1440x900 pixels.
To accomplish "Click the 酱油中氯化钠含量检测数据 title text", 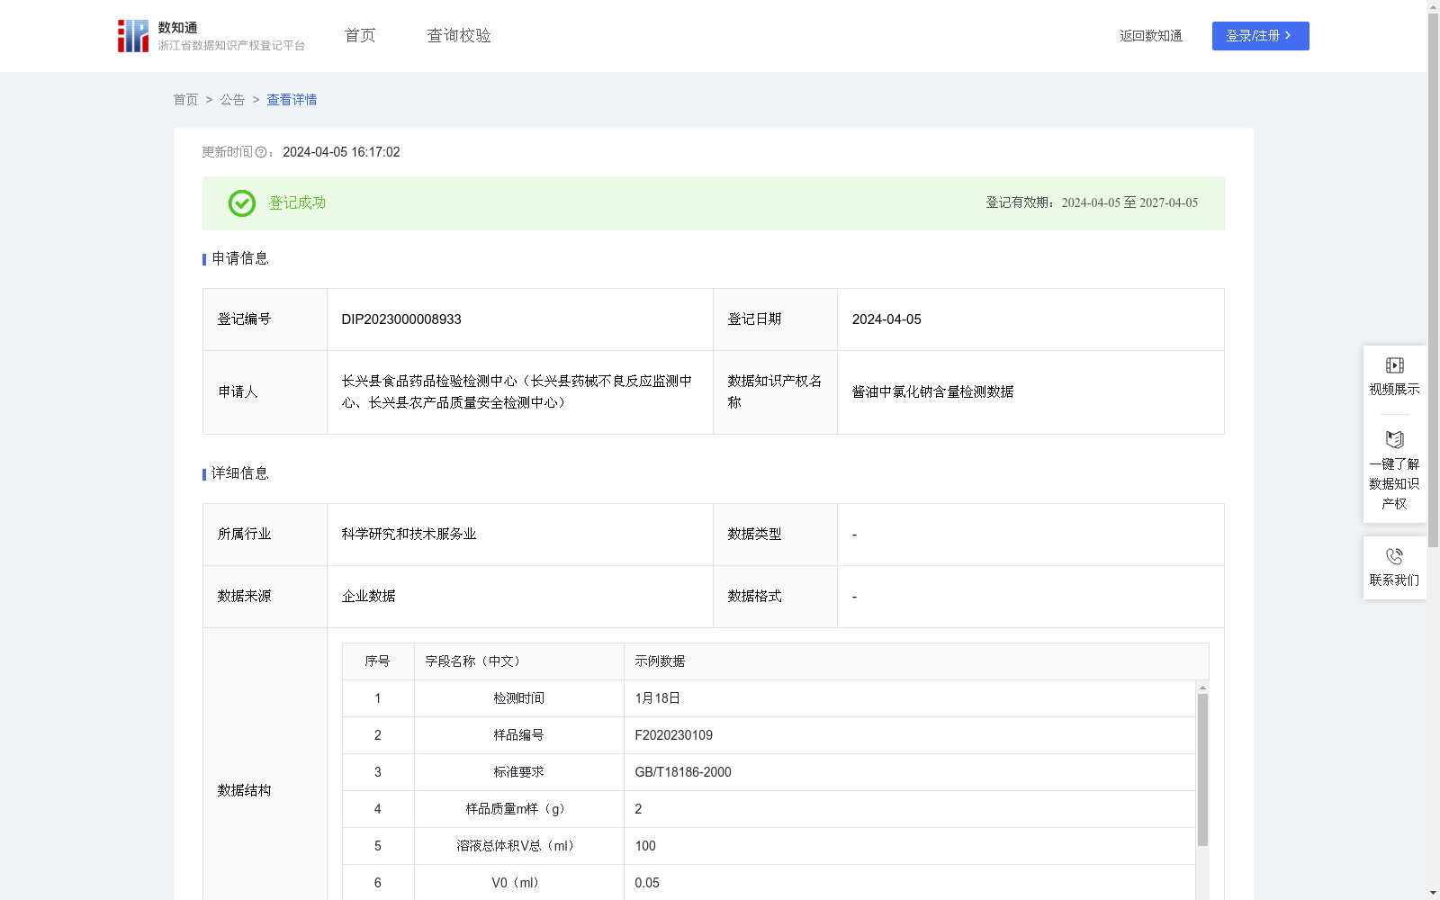I will click(x=933, y=392).
